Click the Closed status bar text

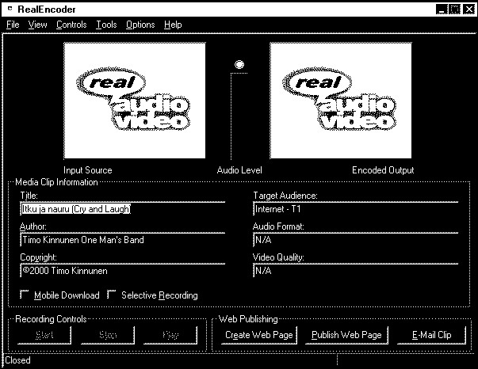[x=17, y=360]
